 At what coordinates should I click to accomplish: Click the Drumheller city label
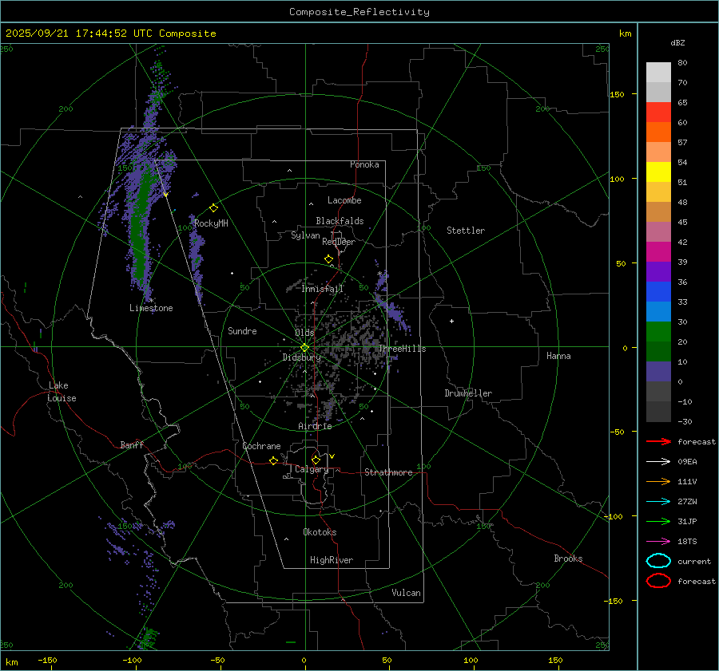pyautogui.click(x=468, y=393)
